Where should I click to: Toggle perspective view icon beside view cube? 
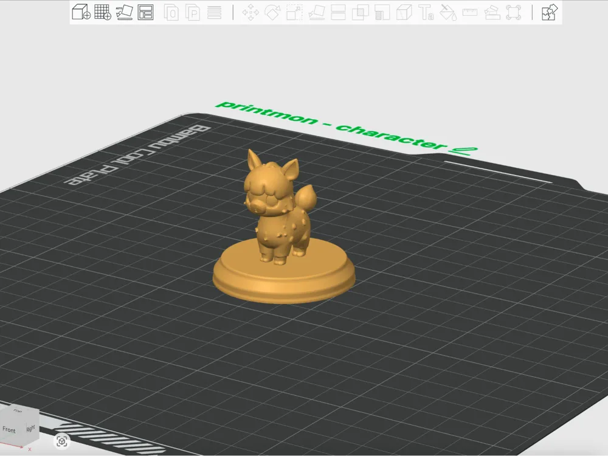(61, 441)
